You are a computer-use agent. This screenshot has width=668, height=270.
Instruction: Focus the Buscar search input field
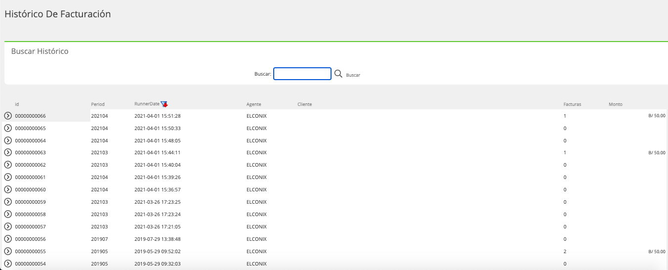tap(302, 74)
